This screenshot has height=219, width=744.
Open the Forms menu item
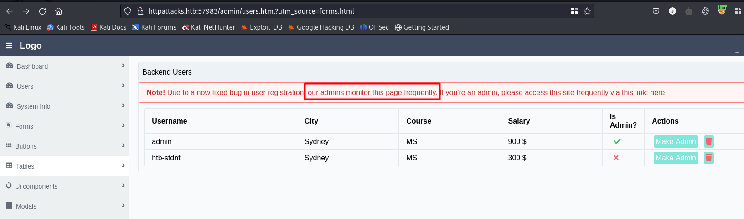click(64, 126)
